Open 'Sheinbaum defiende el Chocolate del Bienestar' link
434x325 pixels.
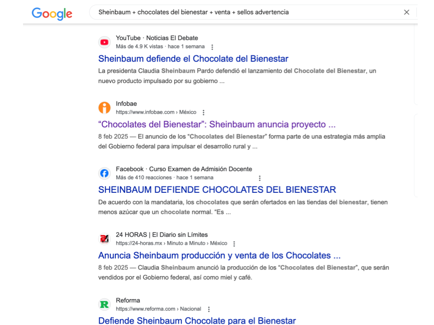point(193,59)
